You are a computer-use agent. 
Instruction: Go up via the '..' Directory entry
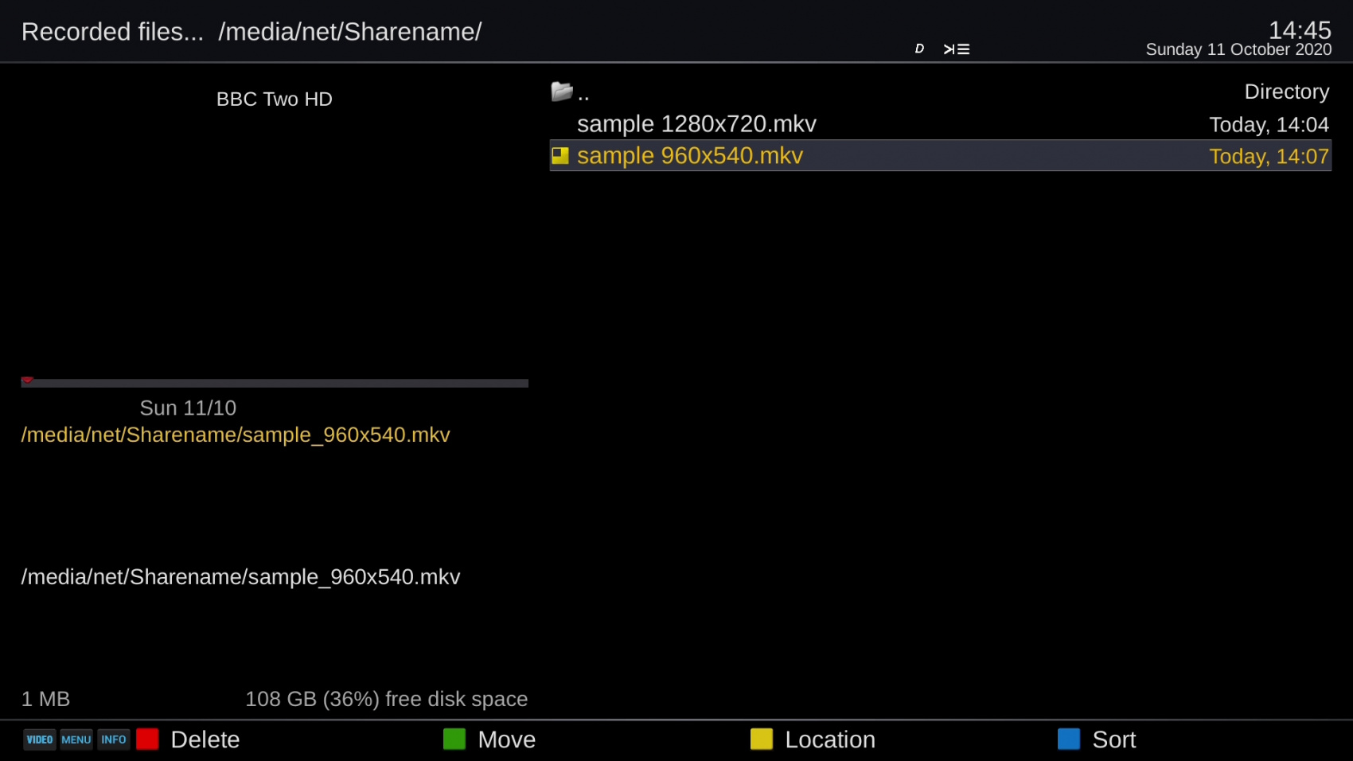coord(939,92)
